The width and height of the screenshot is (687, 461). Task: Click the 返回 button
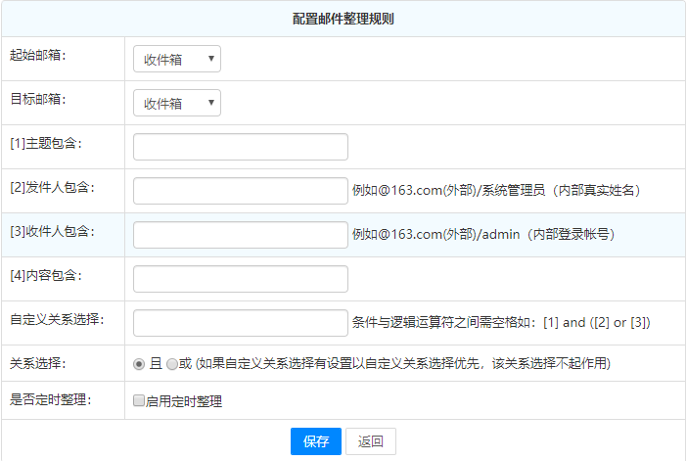[x=371, y=441]
